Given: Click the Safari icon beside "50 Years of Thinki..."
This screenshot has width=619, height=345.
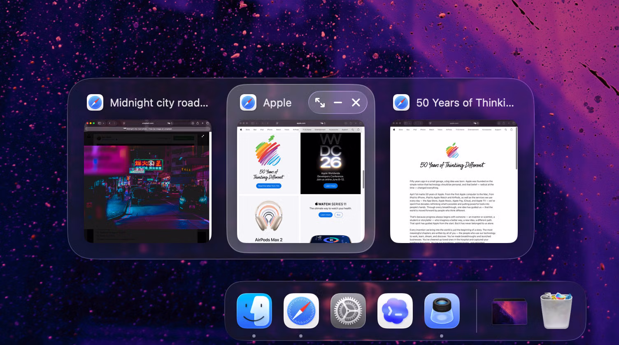Looking at the screenshot, I should (x=401, y=103).
